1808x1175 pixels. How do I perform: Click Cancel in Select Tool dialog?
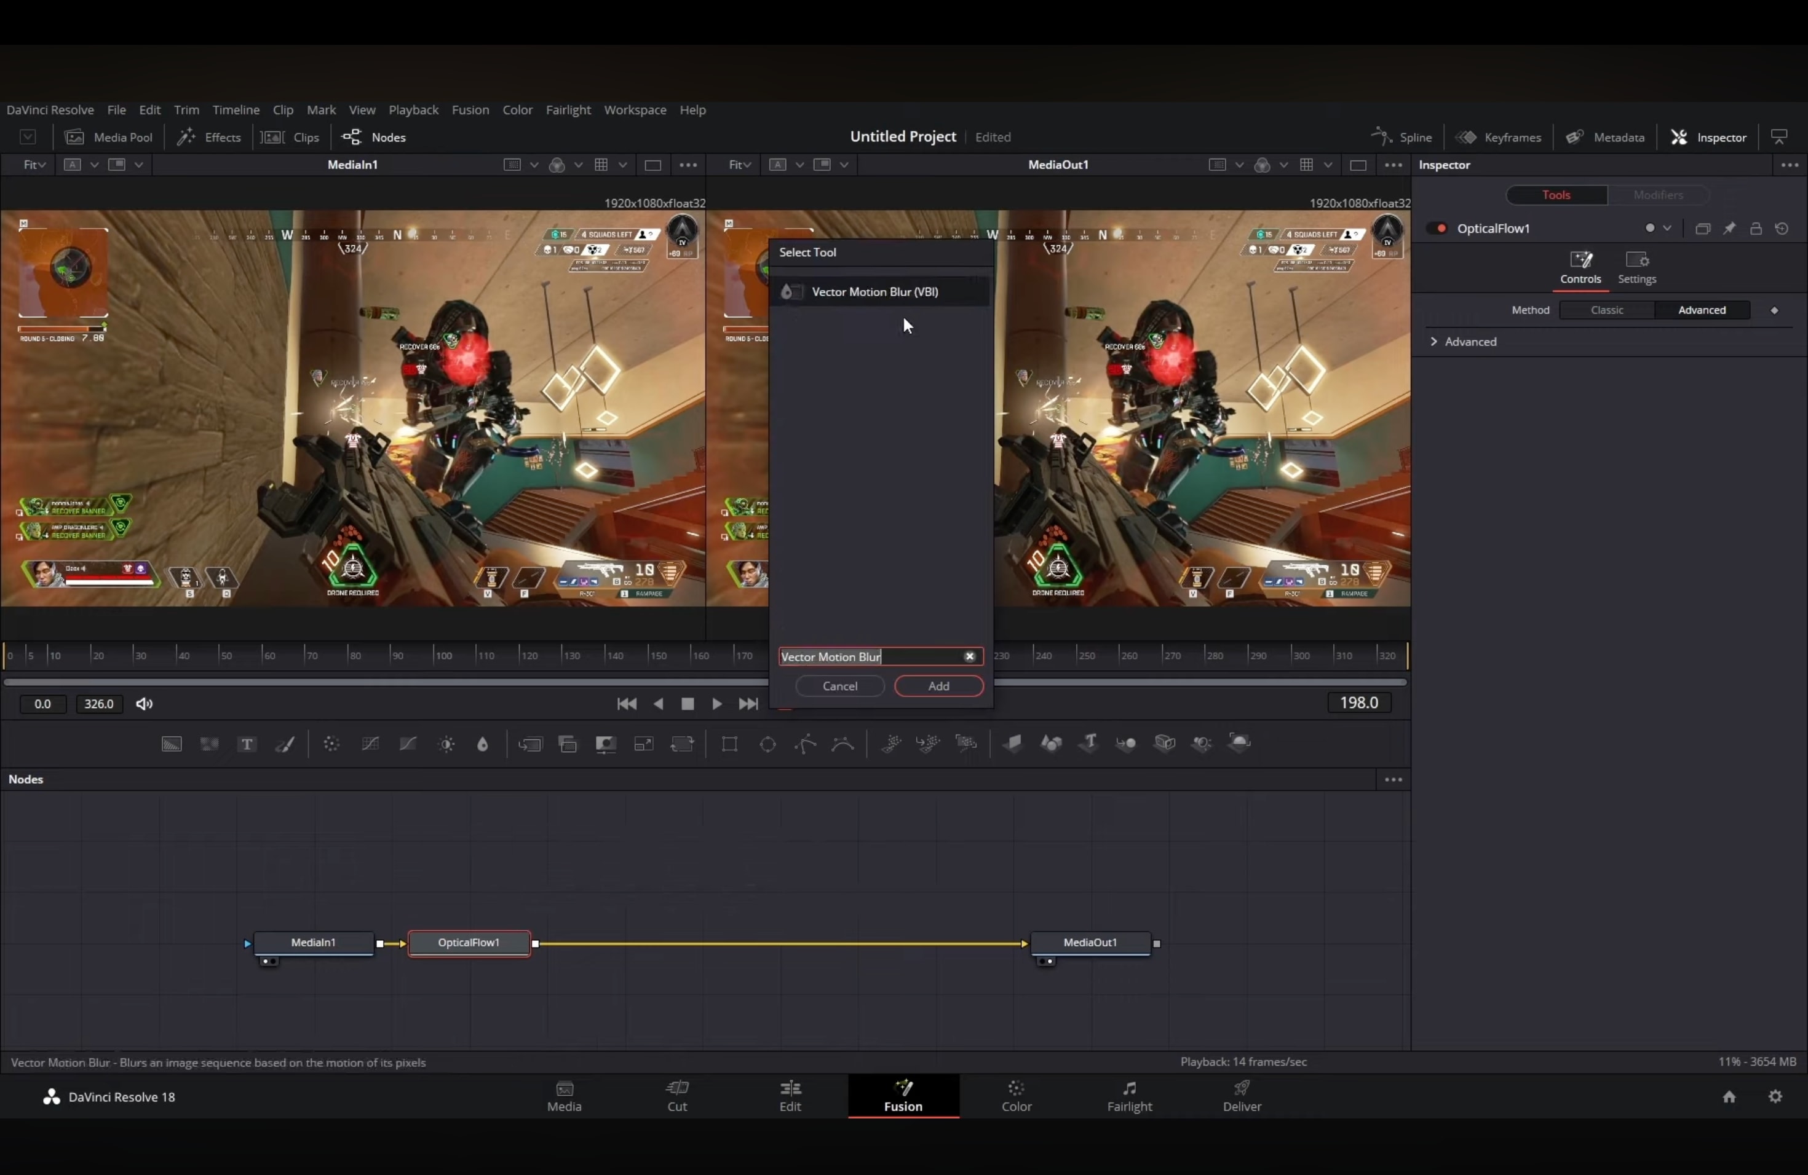840,686
